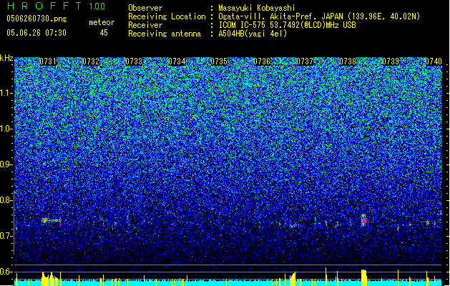Click time marker 0733
The image size is (450, 286).
click(x=134, y=61)
